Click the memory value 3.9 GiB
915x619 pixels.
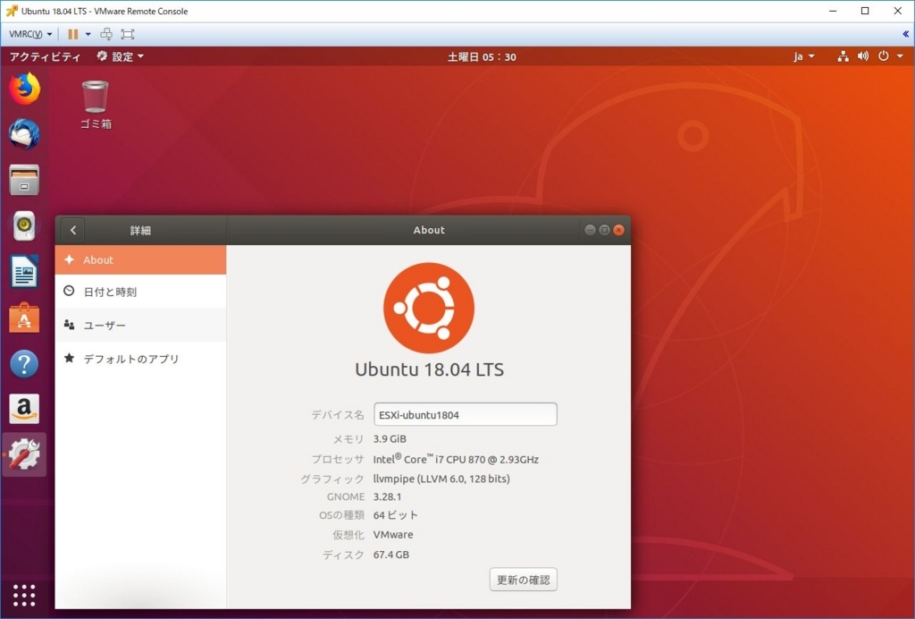click(x=390, y=438)
